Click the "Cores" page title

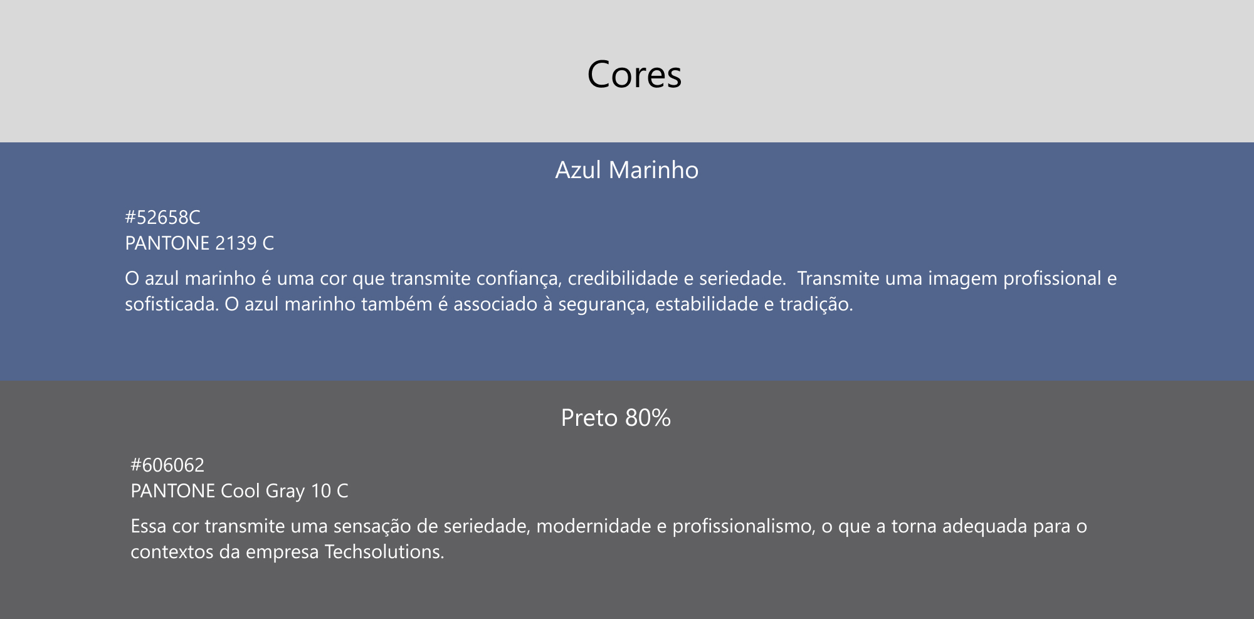click(x=634, y=75)
